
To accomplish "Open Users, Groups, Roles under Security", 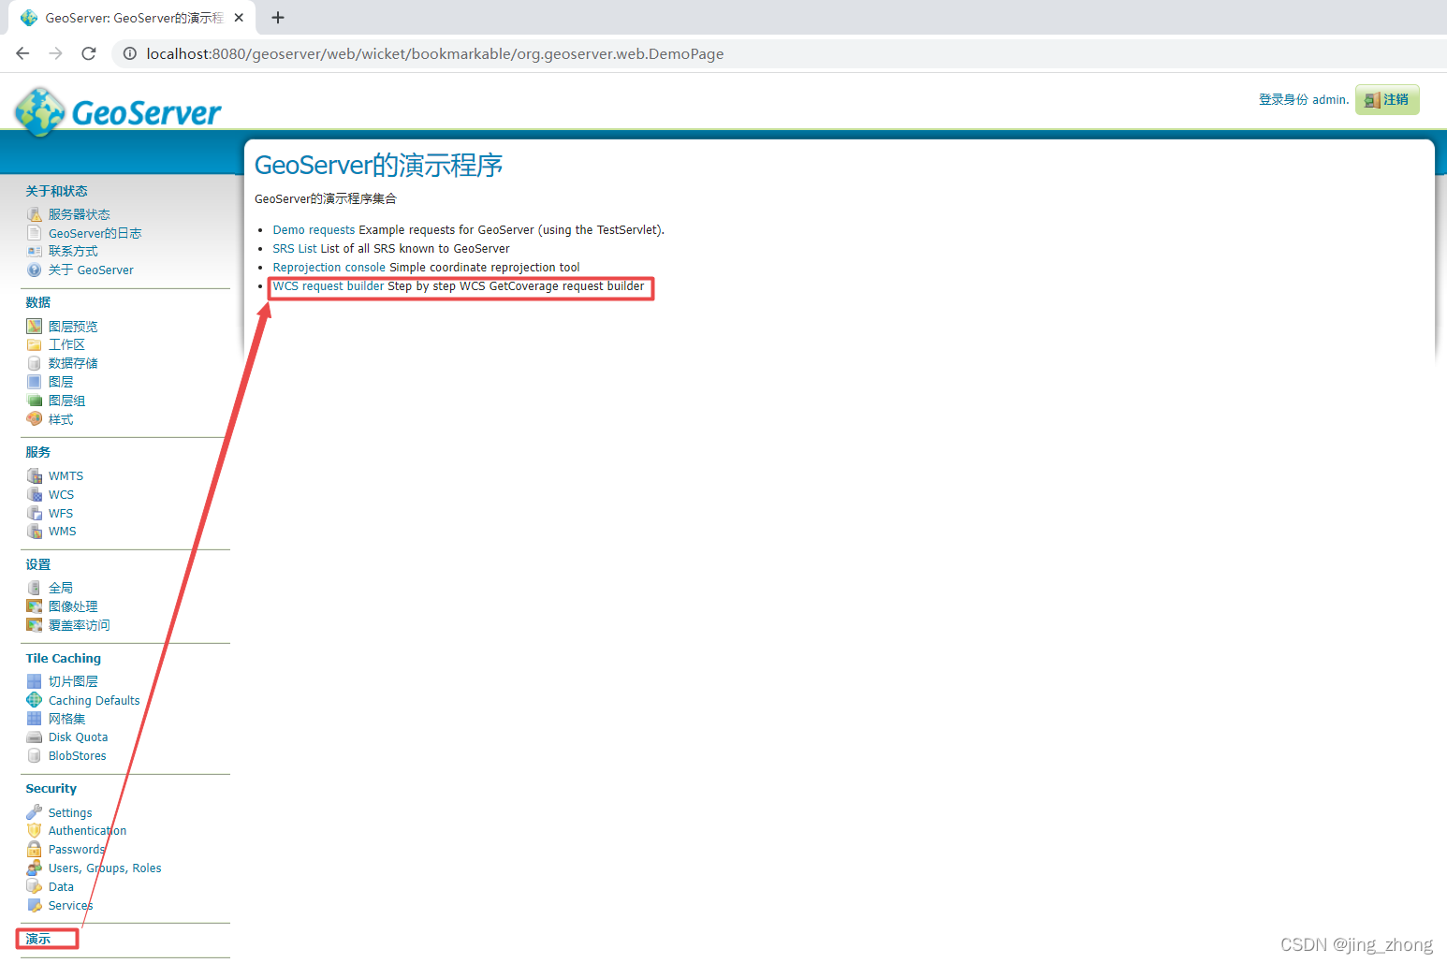I will (x=105, y=868).
